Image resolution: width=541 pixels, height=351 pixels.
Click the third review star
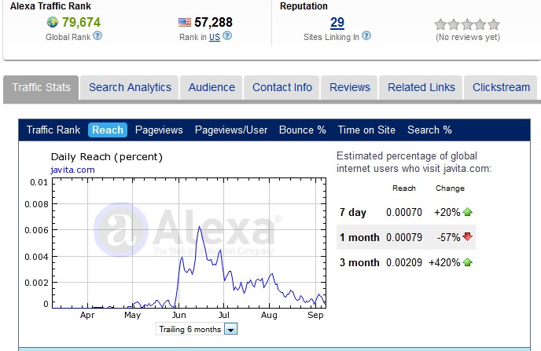pos(467,24)
